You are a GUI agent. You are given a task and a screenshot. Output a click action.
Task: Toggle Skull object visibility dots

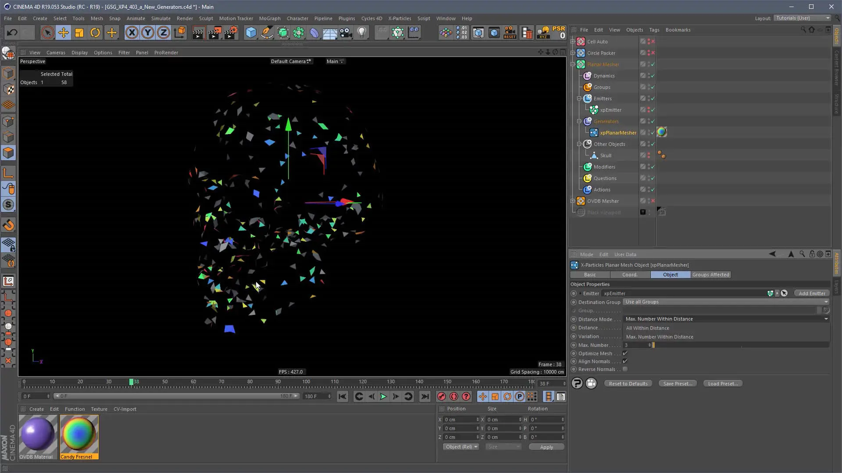[x=649, y=155]
